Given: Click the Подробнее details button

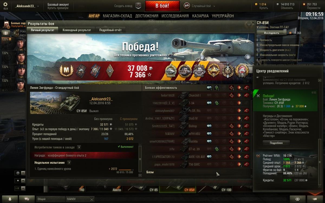Looking at the screenshot, I should pos(276,143).
